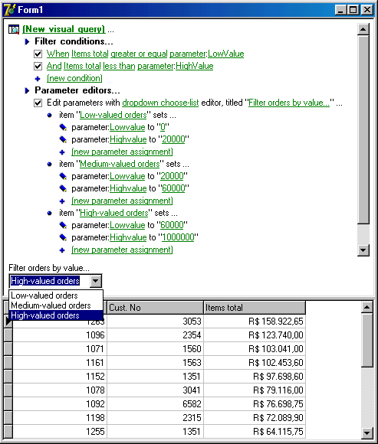Click the data grid scroll down arrow
This screenshot has height=444, width=378.
click(367, 433)
